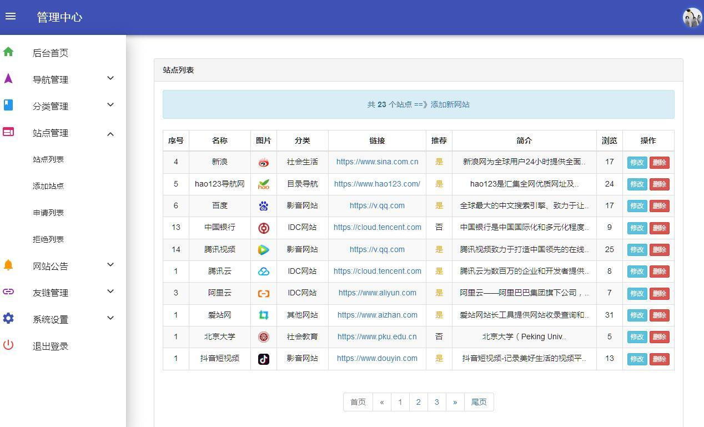
Task: Click the blue bookmark category icon
Action: pyautogui.click(x=8, y=105)
